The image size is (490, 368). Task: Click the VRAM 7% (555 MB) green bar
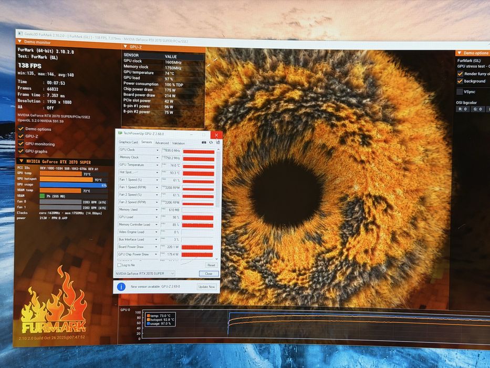42,196
